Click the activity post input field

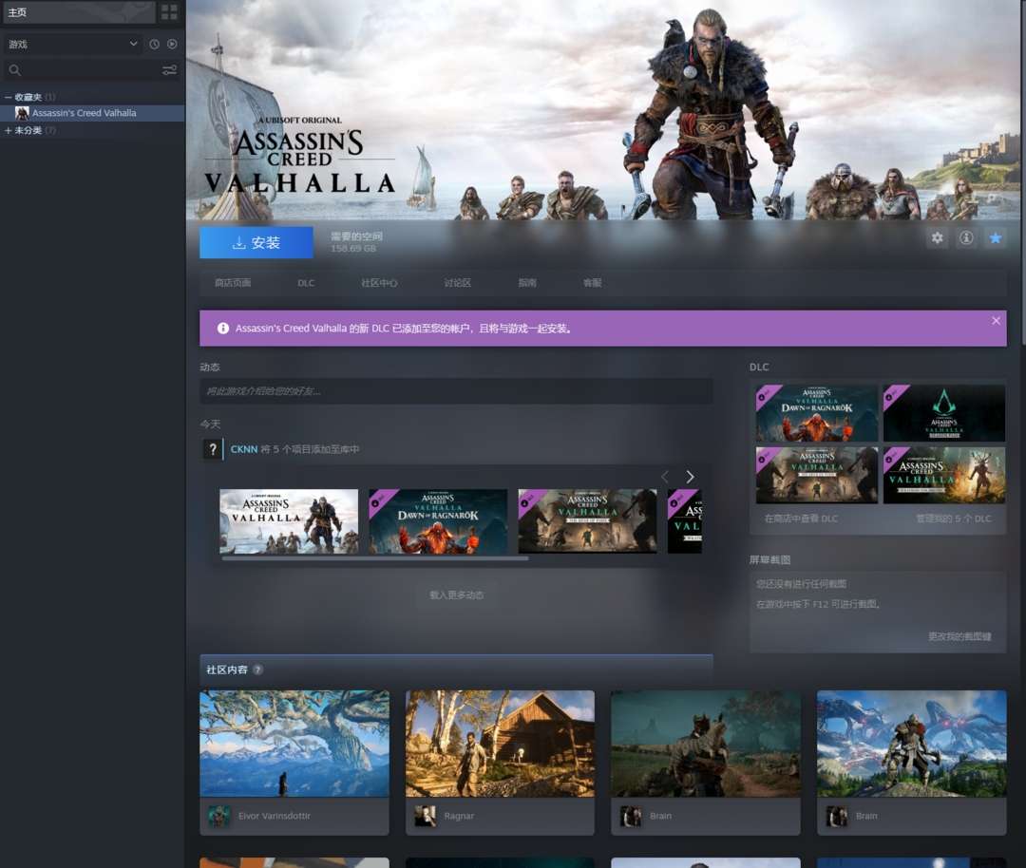(456, 391)
